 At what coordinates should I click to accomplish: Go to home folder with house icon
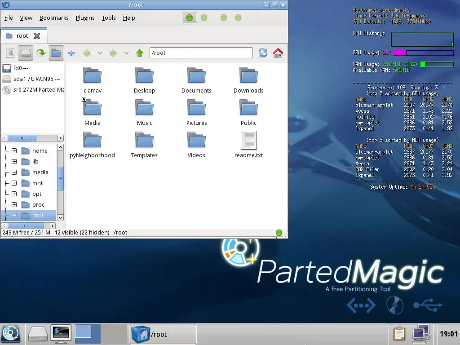click(278, 53)
